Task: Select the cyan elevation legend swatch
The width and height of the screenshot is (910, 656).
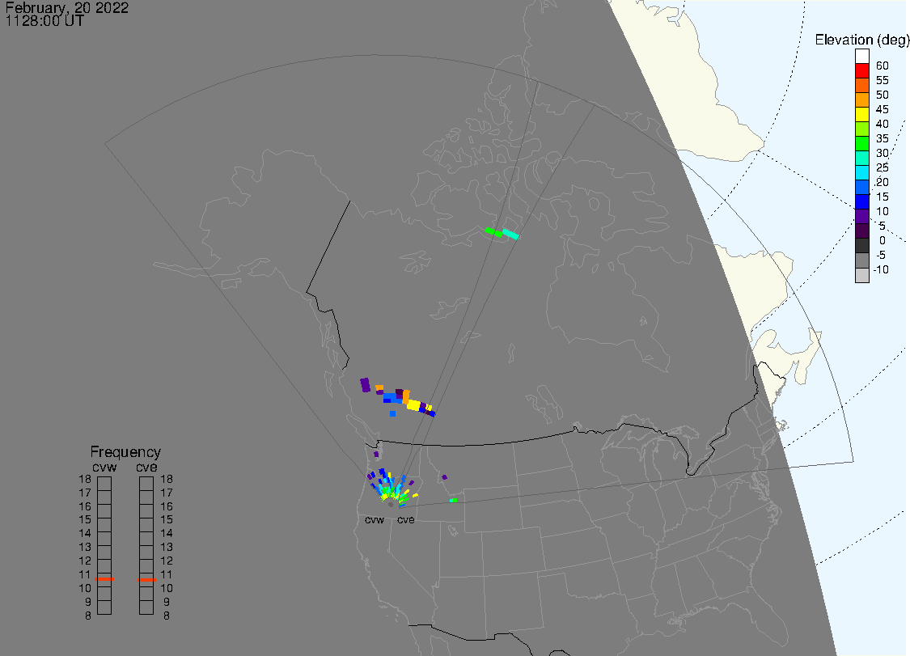Action: pos(861,172)
